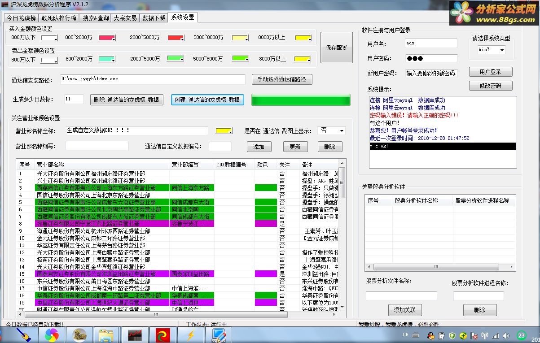Click the flag with red X tray icon
This screenshot has height=343, width=540.
[474, 335]
